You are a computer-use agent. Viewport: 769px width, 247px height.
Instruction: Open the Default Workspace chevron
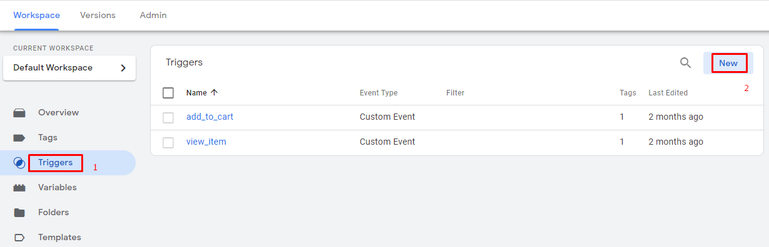coord(123,68)
